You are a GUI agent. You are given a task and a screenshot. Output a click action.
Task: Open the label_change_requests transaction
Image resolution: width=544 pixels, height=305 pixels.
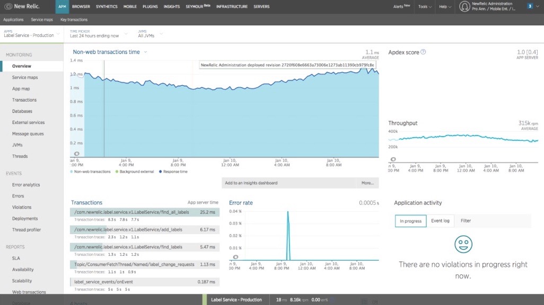click(145, 264)
